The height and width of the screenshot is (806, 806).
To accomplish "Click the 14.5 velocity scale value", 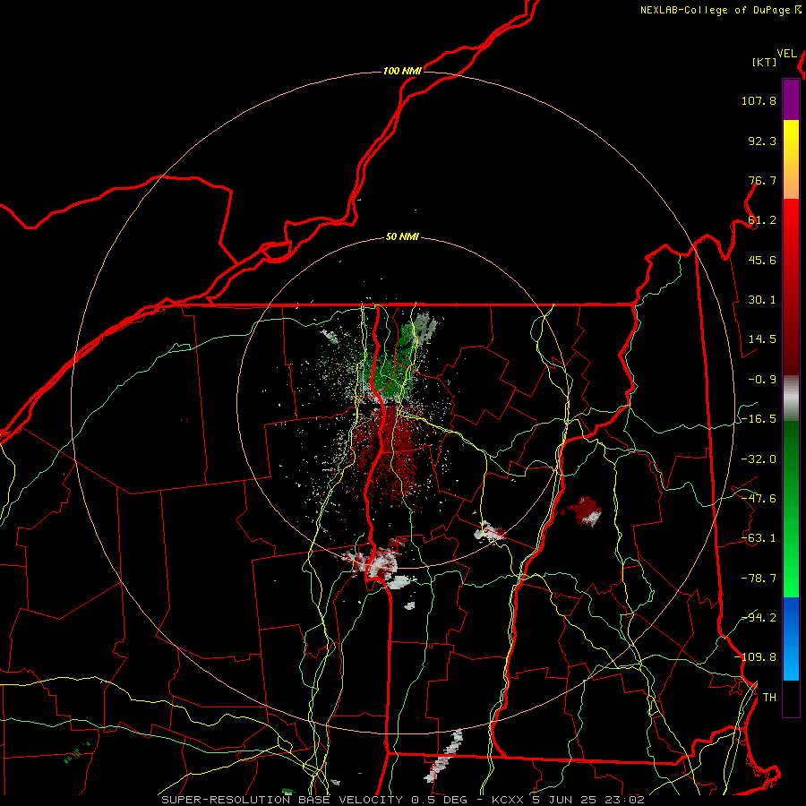I will tap(762, 339).
